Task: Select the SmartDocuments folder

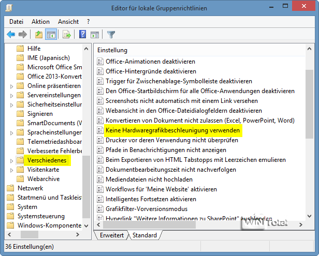Action: 54,123
